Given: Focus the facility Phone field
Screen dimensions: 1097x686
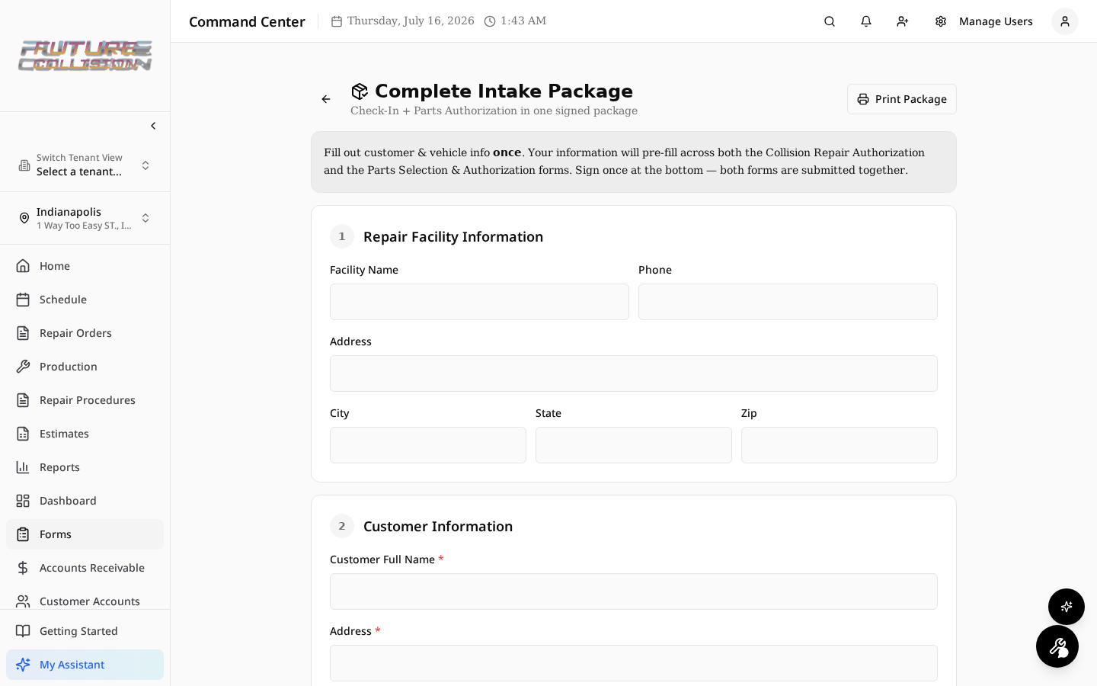Looking at the screenshot, I should 788,302.
